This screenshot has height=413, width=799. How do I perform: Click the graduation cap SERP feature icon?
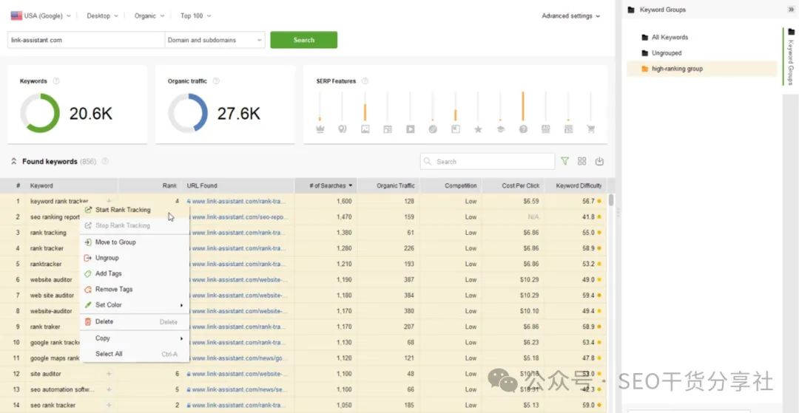pos(500,129)
